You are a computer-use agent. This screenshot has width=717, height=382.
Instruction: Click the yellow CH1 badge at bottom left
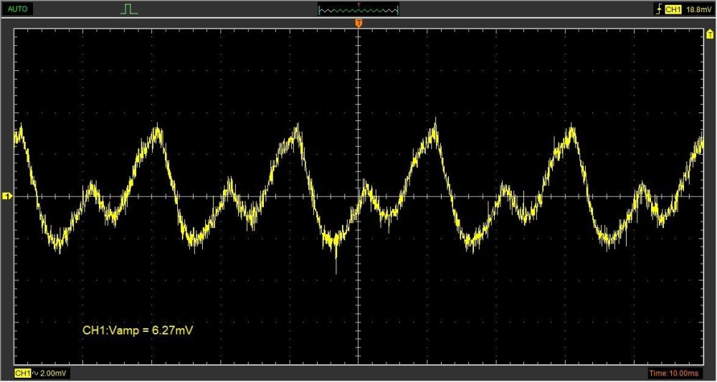point(23,374)
